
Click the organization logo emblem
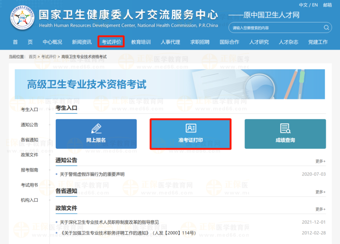22,18
